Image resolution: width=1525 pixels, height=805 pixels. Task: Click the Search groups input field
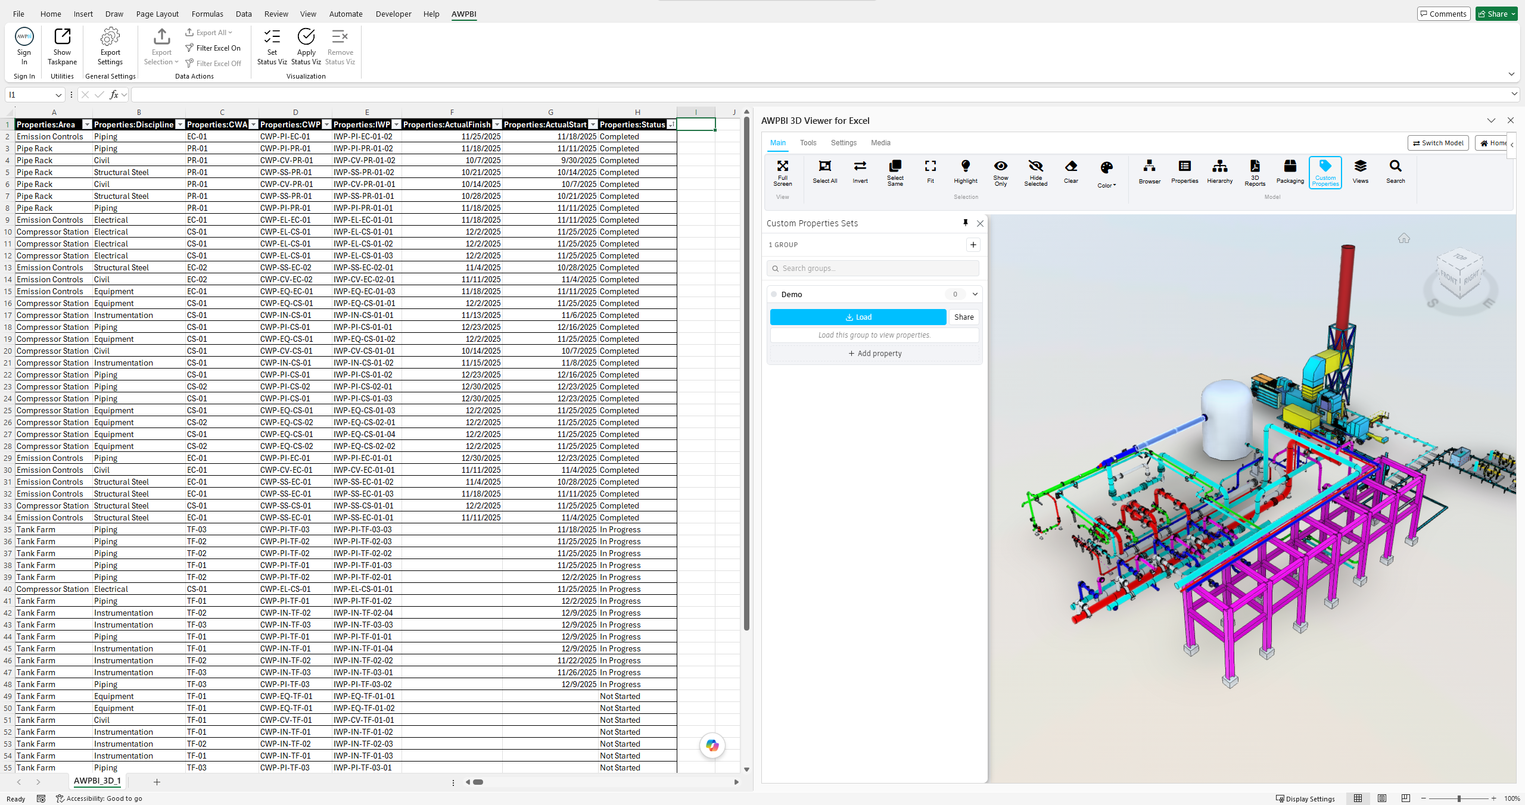(873, 269)
